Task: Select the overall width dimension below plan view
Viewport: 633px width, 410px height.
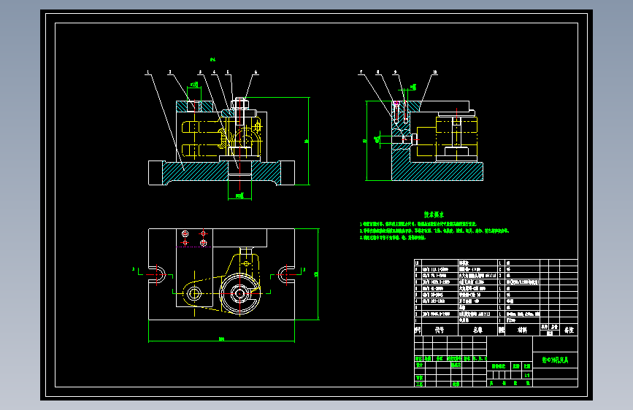Action: click(x=222, y=339)
